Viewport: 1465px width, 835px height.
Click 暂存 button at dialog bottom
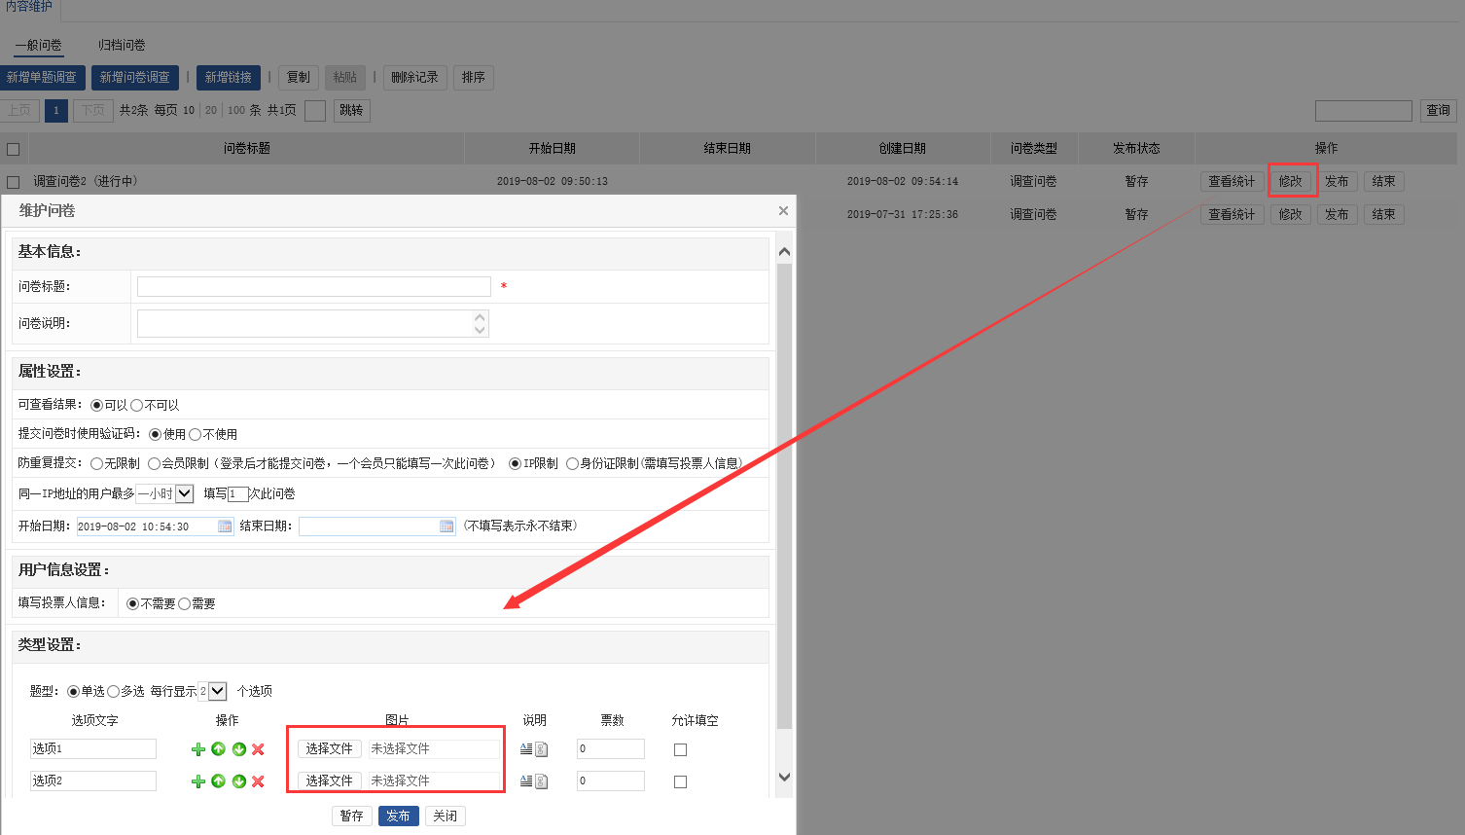(x=351, y=816)
